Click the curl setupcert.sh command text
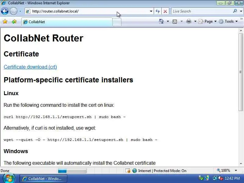244x183 pixels. tap(65, 117)
